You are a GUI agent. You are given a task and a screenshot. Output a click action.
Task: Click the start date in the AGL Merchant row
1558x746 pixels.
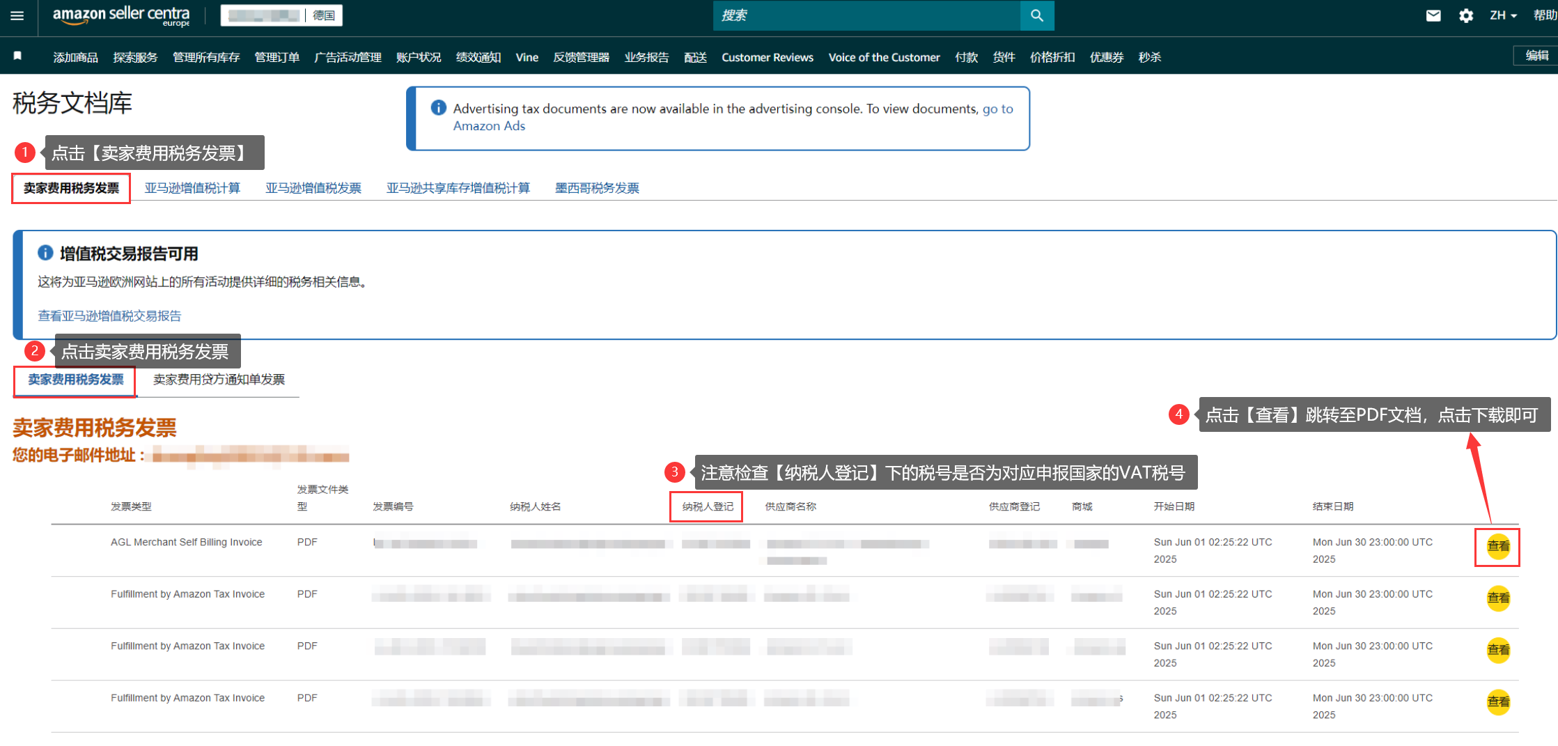(x=1213, y=550)
